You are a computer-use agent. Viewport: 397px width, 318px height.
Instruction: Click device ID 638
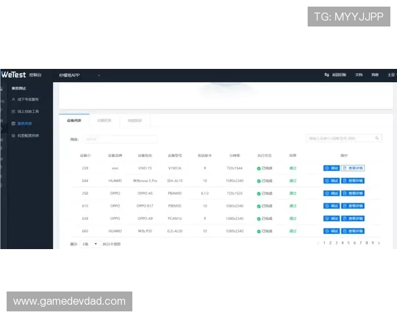(x=85, y=219)
